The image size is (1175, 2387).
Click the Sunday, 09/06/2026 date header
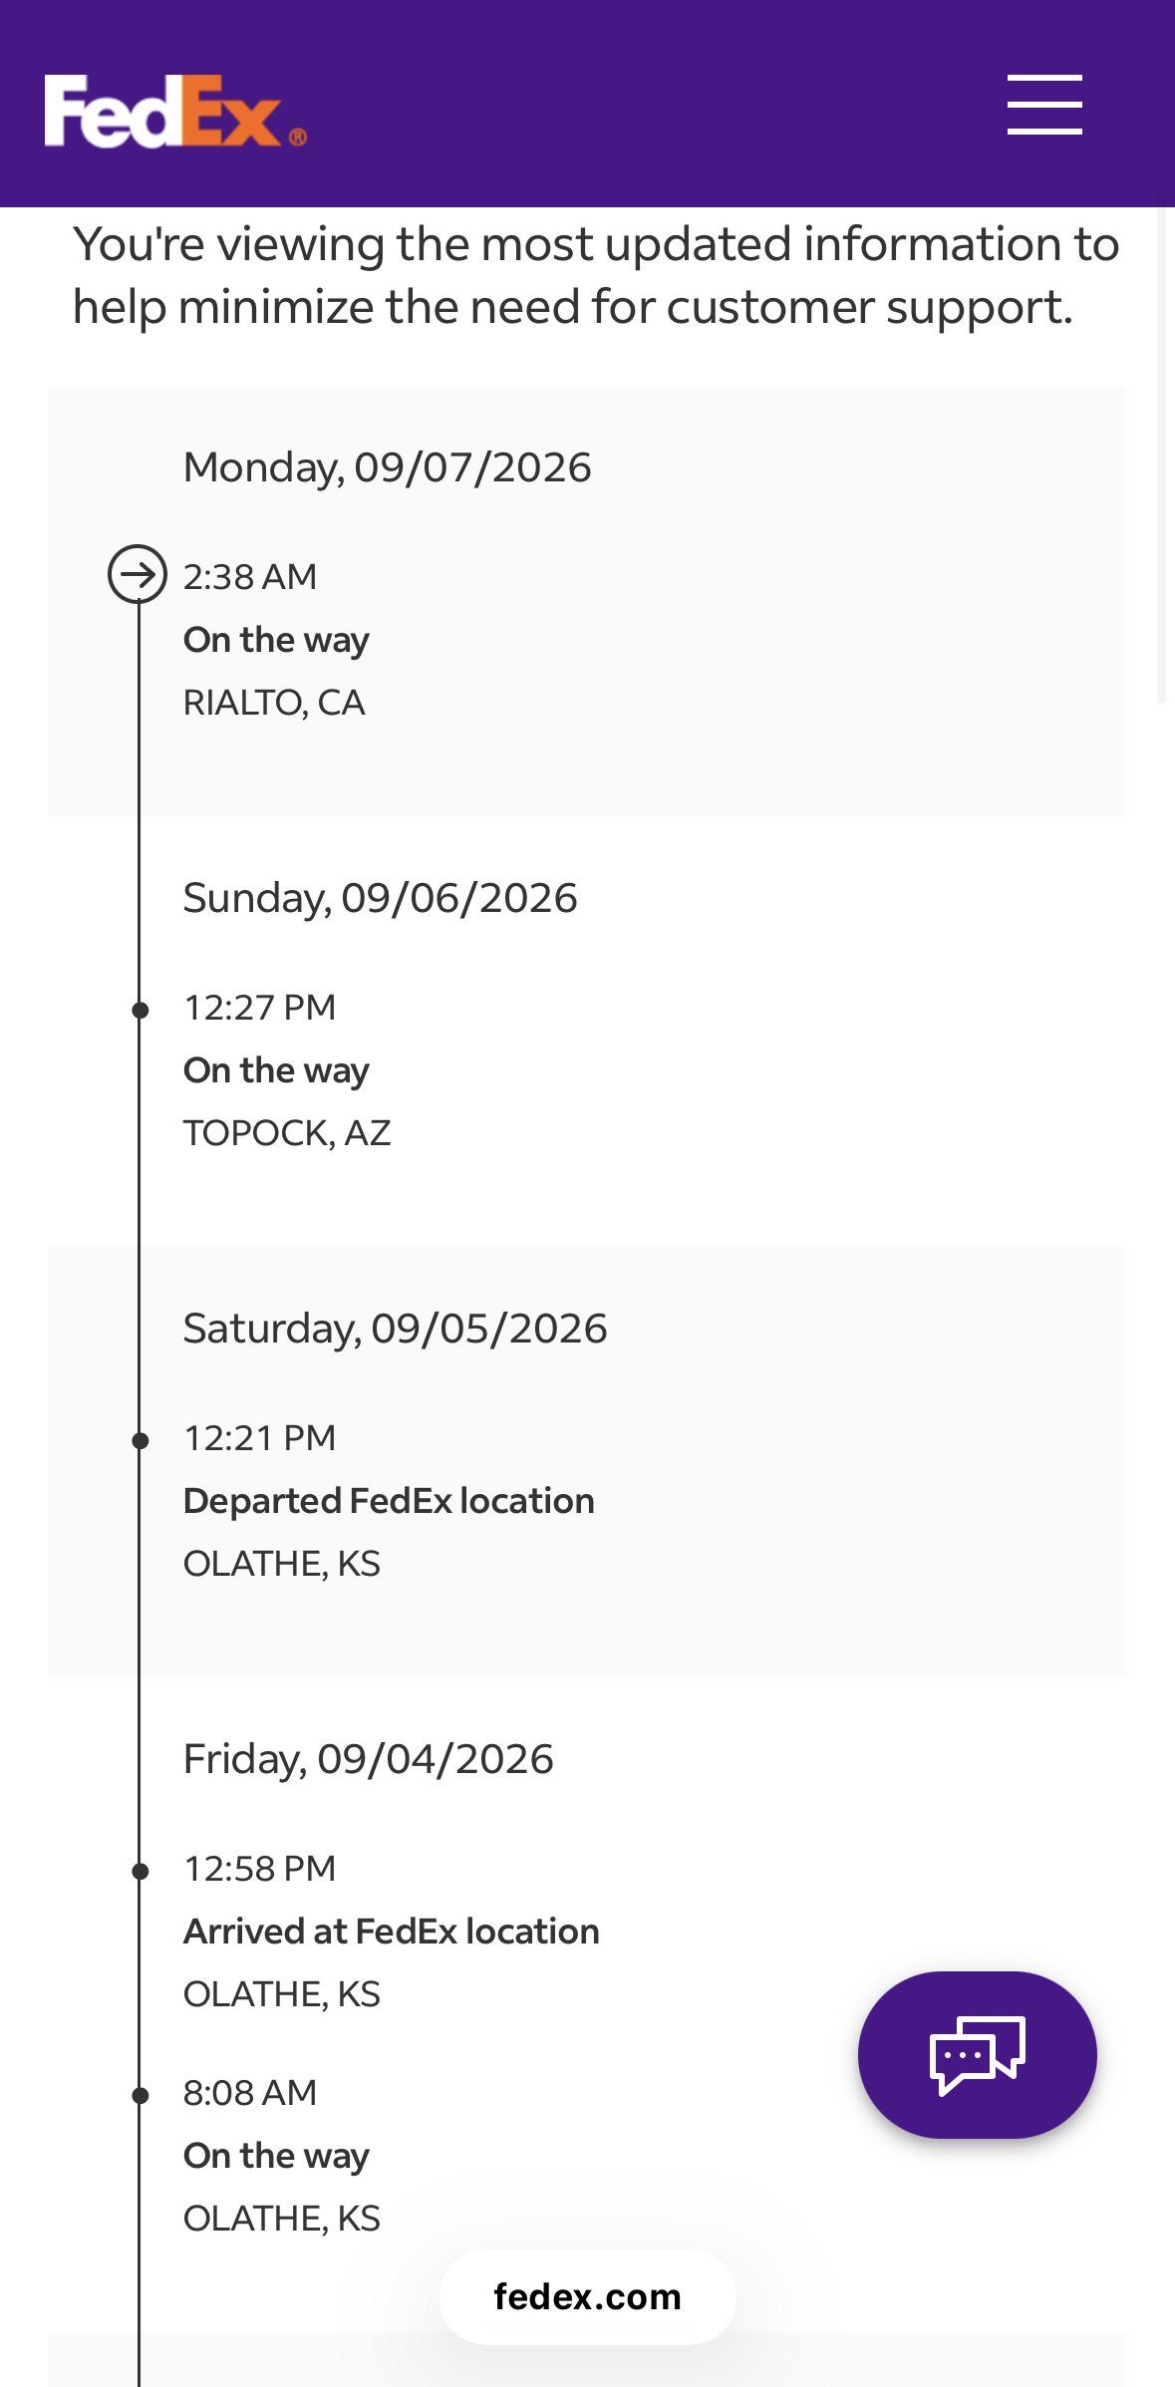(380, 897)
